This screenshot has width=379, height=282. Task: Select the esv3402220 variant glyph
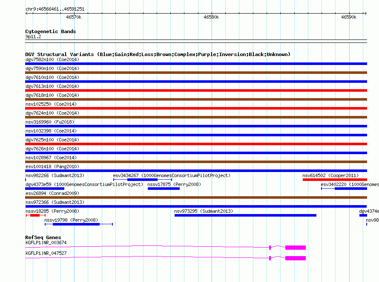point(344,189)
